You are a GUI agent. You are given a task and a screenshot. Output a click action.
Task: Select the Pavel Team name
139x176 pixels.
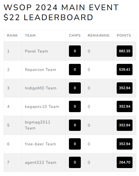pos(36,51)
